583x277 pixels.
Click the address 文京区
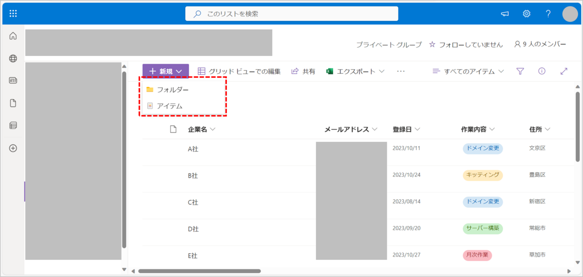point(537,148)
